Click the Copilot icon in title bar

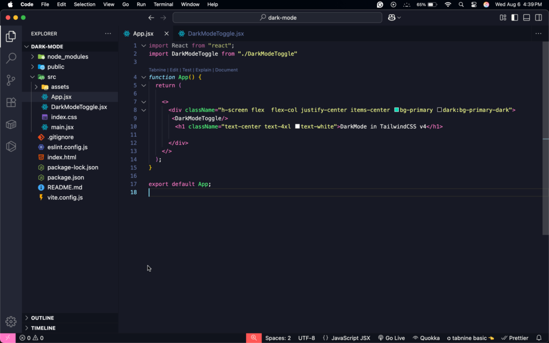392,18
